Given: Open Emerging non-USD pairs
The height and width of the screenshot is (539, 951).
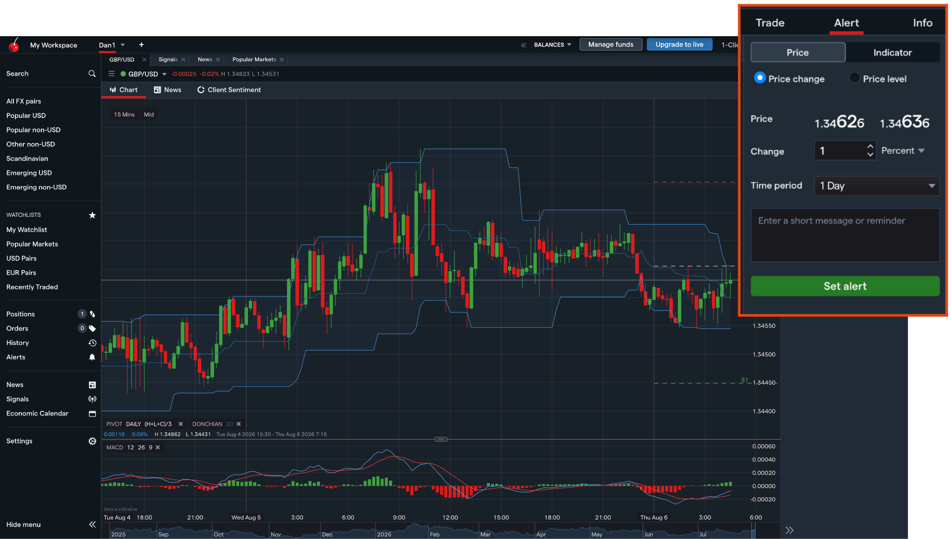Looking at the screenshot, I should (x=36, y=188).
